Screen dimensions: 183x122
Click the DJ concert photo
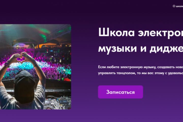coord(36,67)
